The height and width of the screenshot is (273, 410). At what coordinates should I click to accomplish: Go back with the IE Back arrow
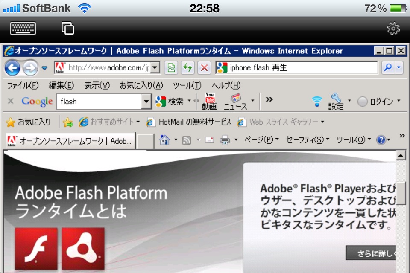coord(12,68)
